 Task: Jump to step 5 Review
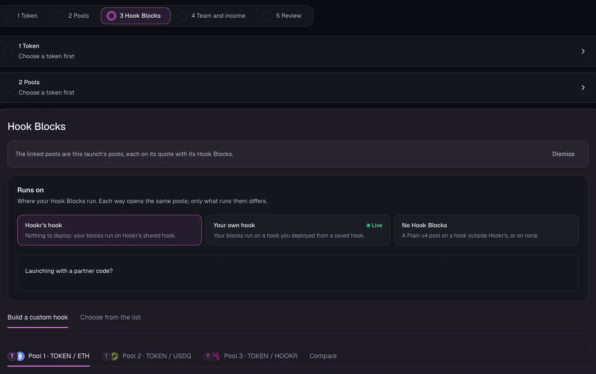(x=283, y=16)
